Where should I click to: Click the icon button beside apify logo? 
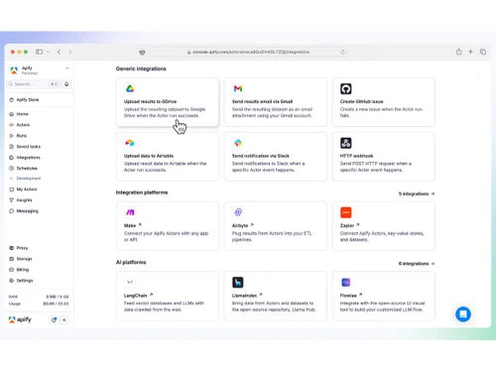click(54, 319)
